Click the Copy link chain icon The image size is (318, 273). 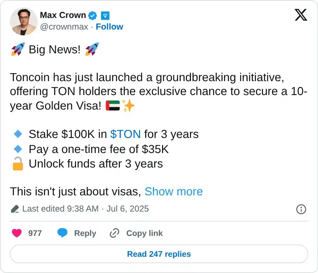pyautogui.click(x=114, y=233)
